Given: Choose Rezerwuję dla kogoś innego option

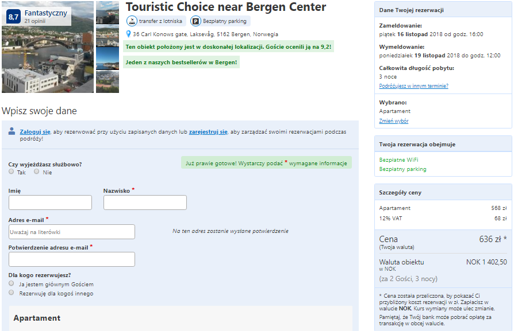Looking at the screenshot, I should [11, 293].
